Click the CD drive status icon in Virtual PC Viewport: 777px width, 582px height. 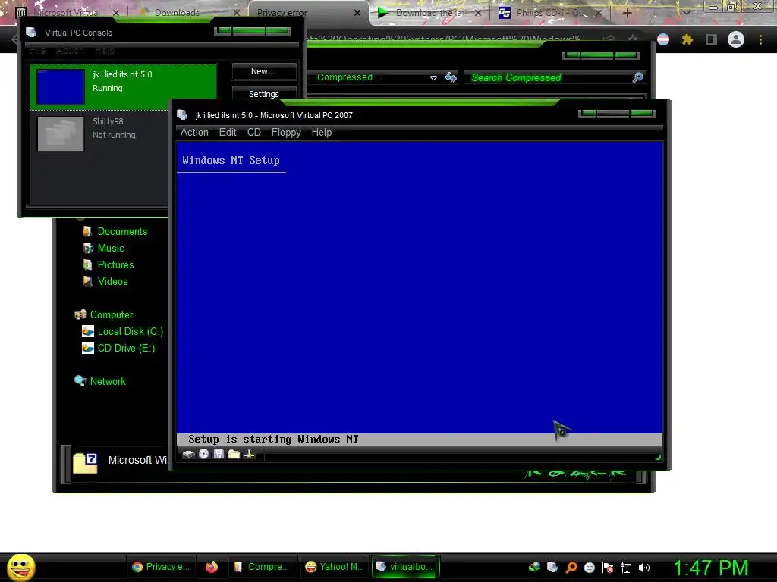pyautogui.click(x=204, y=454)
